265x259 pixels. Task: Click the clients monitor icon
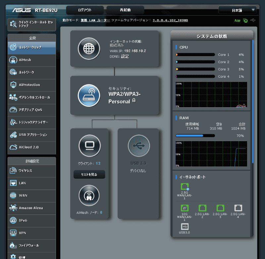pos(89,146)
